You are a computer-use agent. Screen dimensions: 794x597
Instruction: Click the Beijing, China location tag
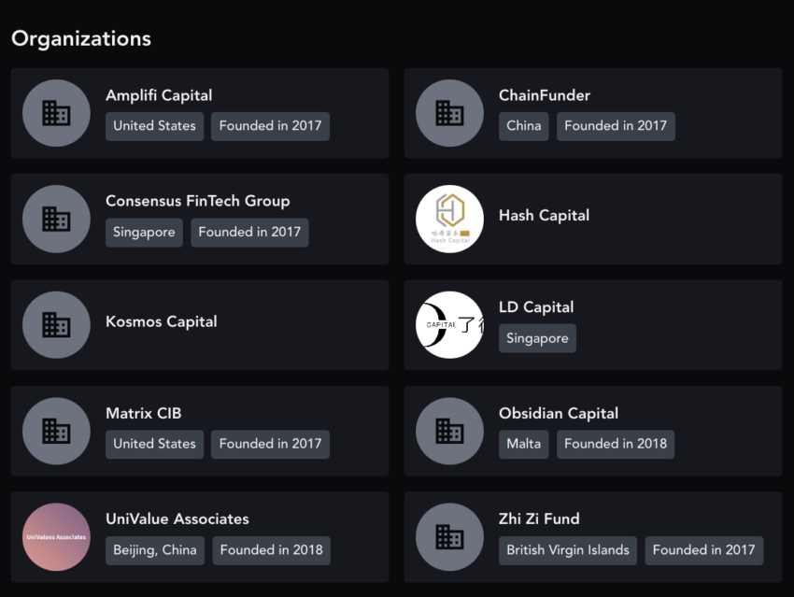tap(155, 550)
